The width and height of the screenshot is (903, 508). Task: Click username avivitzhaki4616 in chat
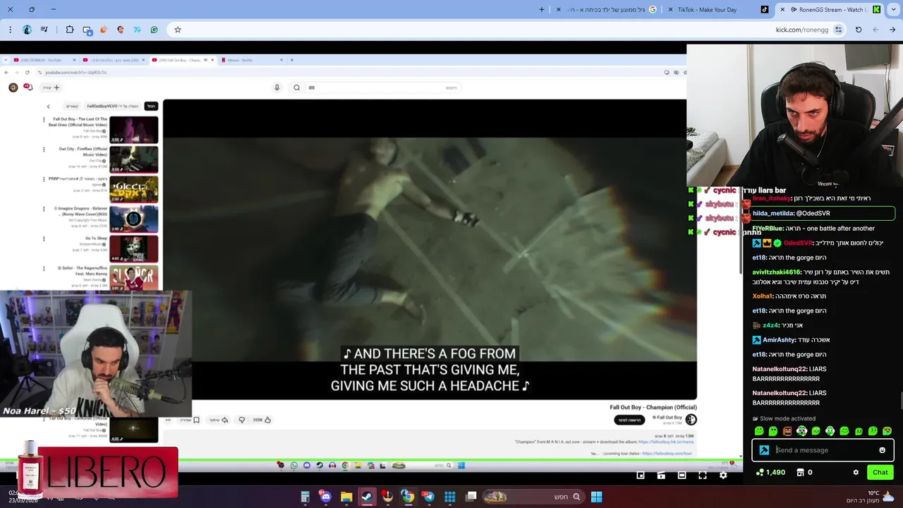click(777, 272)
